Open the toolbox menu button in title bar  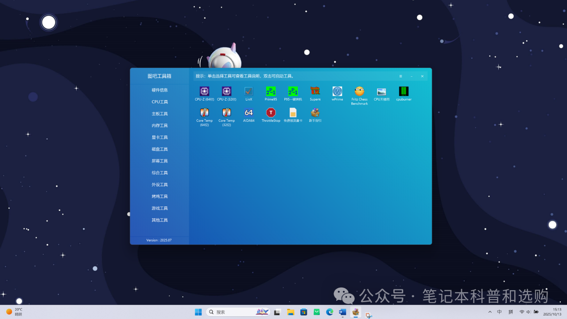coord(400,76)
